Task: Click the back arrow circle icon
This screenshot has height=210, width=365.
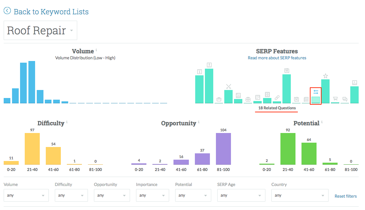Action: pyautogui.click(x=7, y=11)
